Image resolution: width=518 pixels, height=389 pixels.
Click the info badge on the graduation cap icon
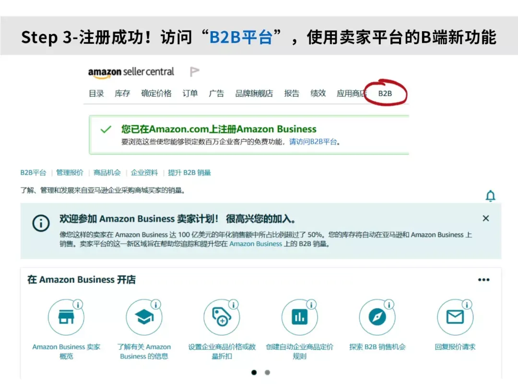click(156, 304)
